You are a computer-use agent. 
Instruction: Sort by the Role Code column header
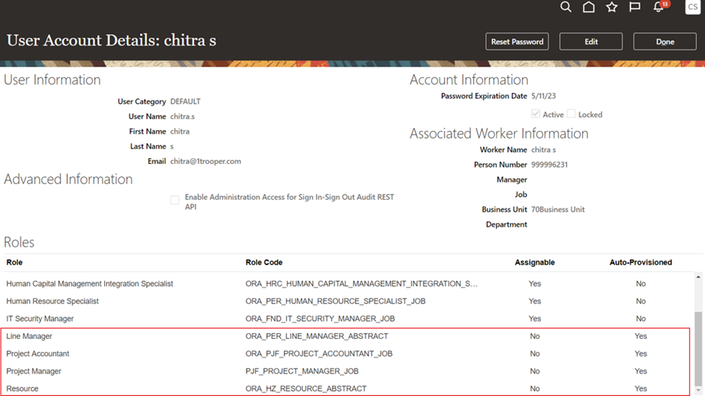click(x=264, y=262)
